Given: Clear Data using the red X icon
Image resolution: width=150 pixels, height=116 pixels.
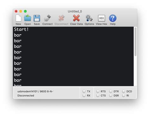Looking at the screenshot, I should click(76, 18).
